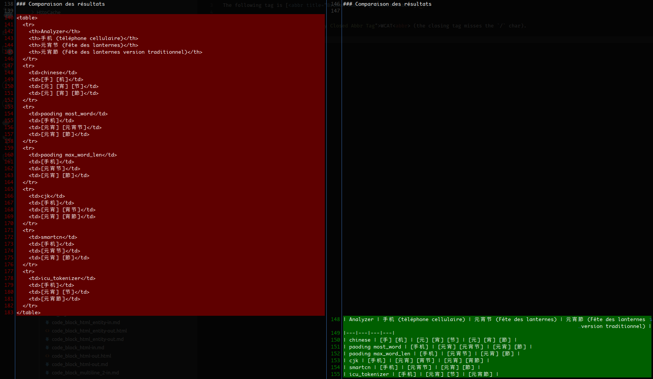
Task: Select the code_block_multiline_2-in.md file
Action: tap(85, 373)
